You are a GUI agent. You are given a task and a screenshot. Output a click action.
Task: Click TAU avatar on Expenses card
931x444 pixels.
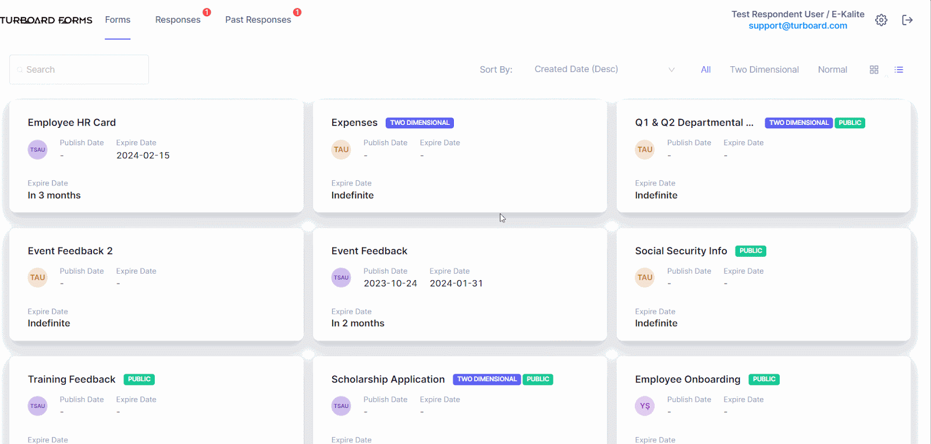342,149
